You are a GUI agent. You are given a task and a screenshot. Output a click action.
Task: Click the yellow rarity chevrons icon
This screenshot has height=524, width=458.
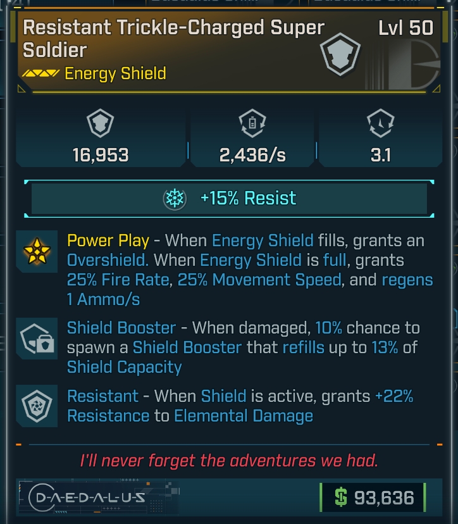pos(40,74)
